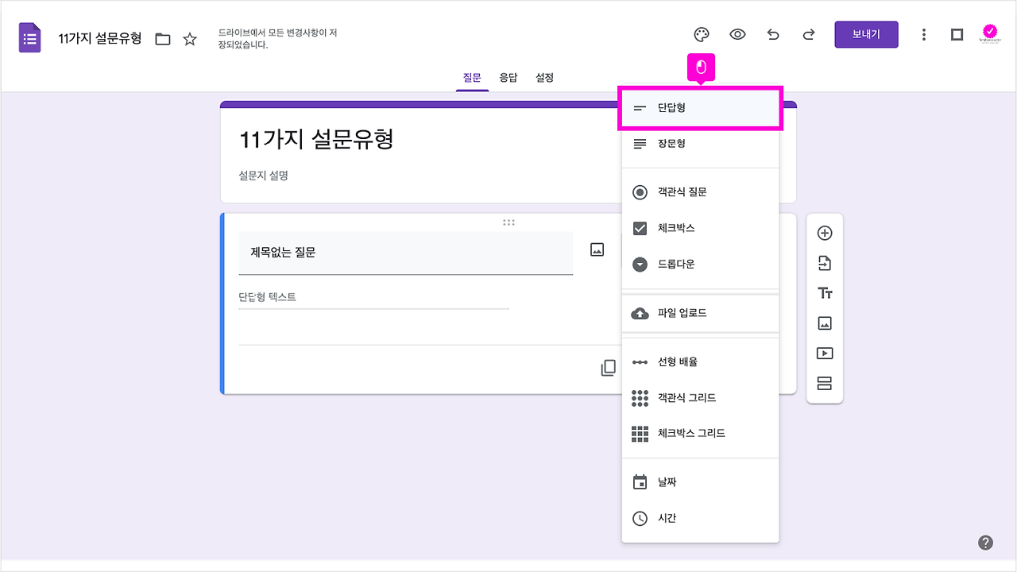Screen dimensions: 1017x572
Task: Choose 체크박스 그리드 from the list
Action: [691, 433]
